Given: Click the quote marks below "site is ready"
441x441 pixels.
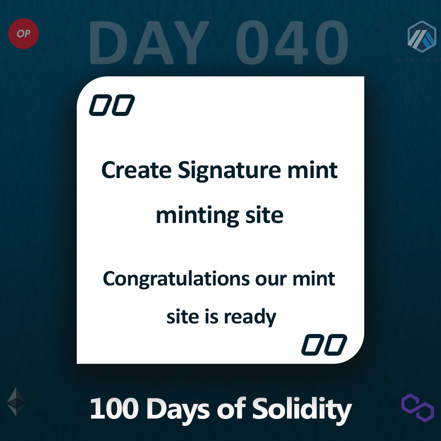Looking at the screenshot, I should pos(324,344).
